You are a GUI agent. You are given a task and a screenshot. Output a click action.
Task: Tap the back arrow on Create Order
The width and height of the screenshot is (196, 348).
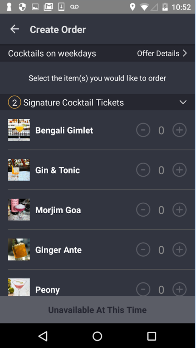tap(15, 29)
